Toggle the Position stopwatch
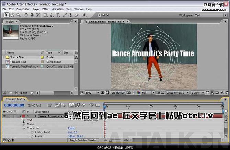 point(32,137)
